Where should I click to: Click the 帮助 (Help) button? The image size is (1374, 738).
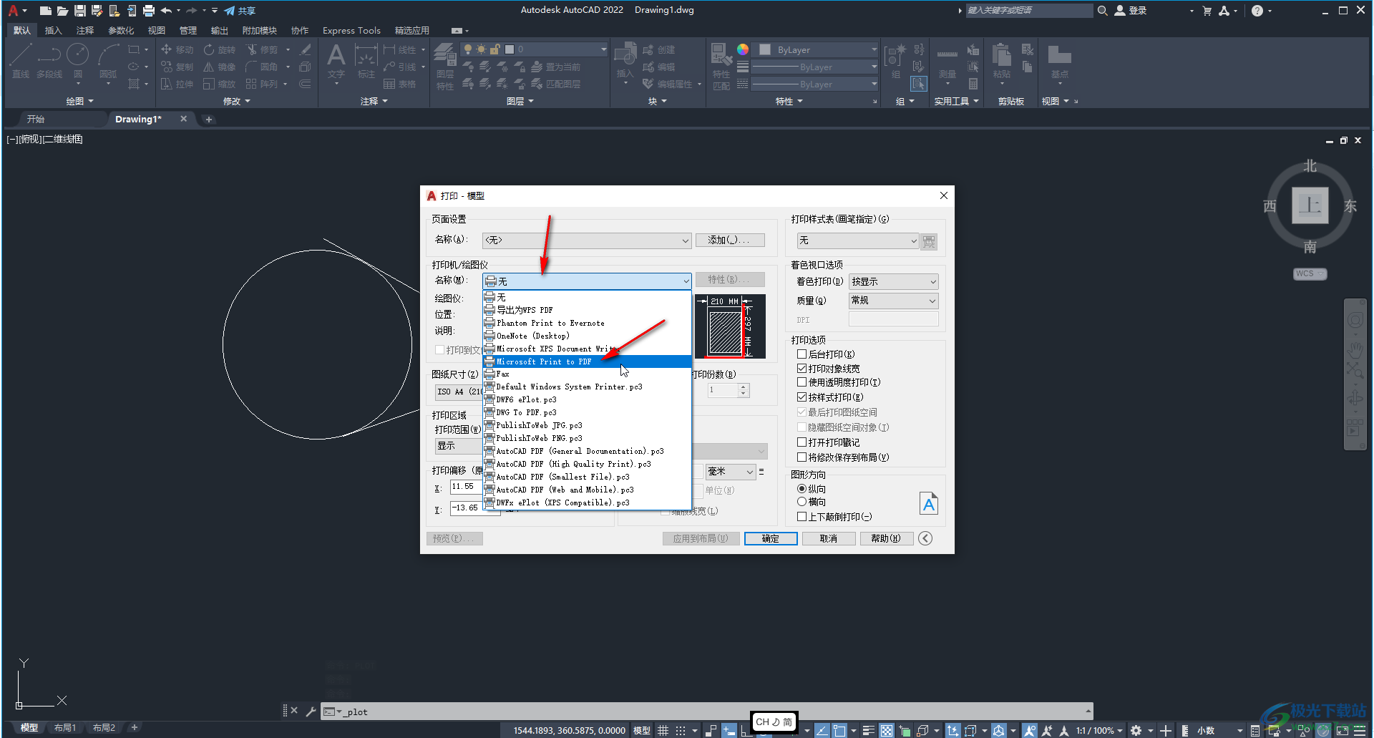click(886, 538)
